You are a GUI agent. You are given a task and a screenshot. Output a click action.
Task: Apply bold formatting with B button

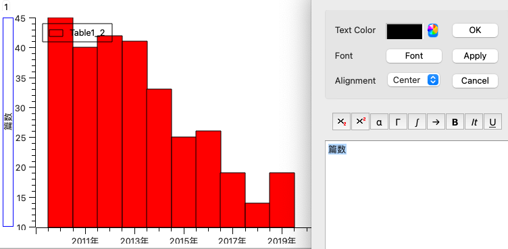pos(455,121)
